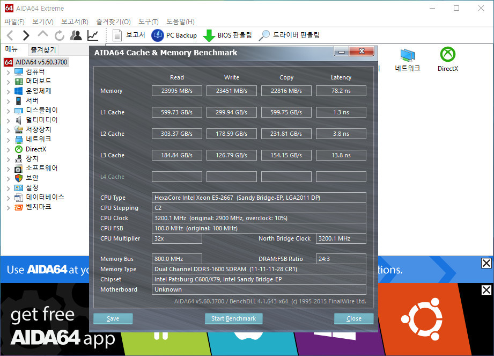Image resolution: width=494 pixels, height=356 pixels.
Task: Open user management via the people icon
Action: tap(76, 35)
